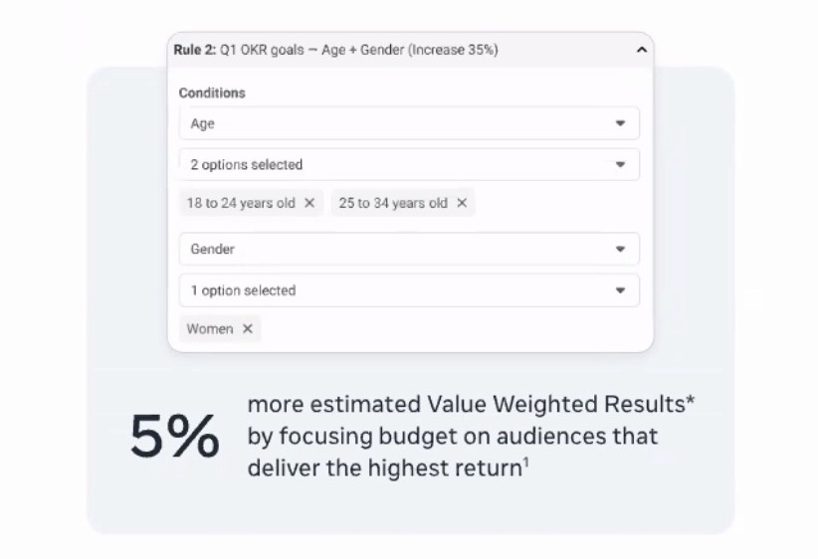Click the 'Value Weighted Results' text
This screenshot has height=559, width=818.
click(x=556, y=404)
